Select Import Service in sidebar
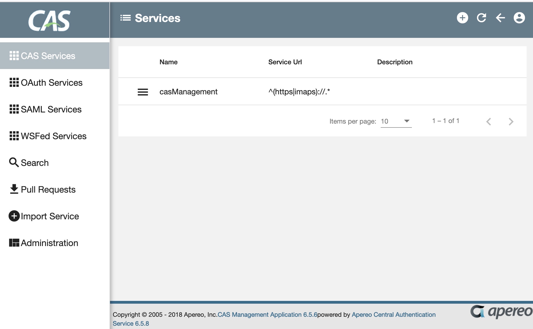 (55, 216)
